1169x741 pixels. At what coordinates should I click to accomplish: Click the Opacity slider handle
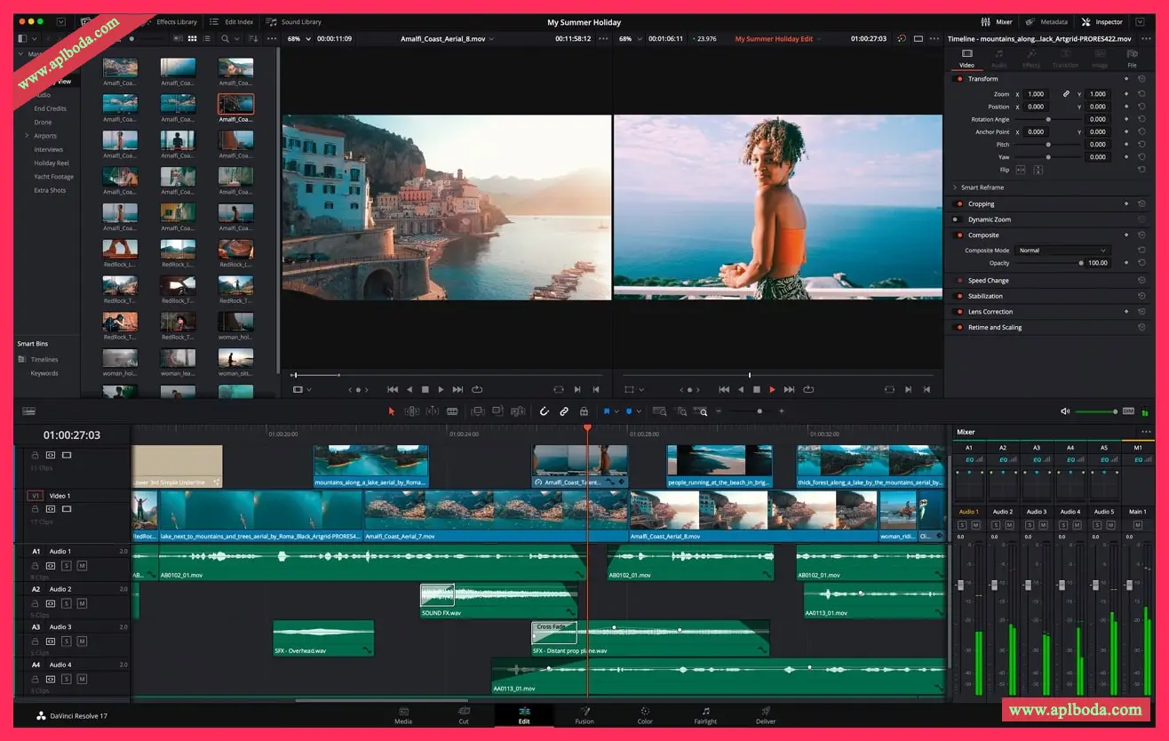tap(1081, 263)
